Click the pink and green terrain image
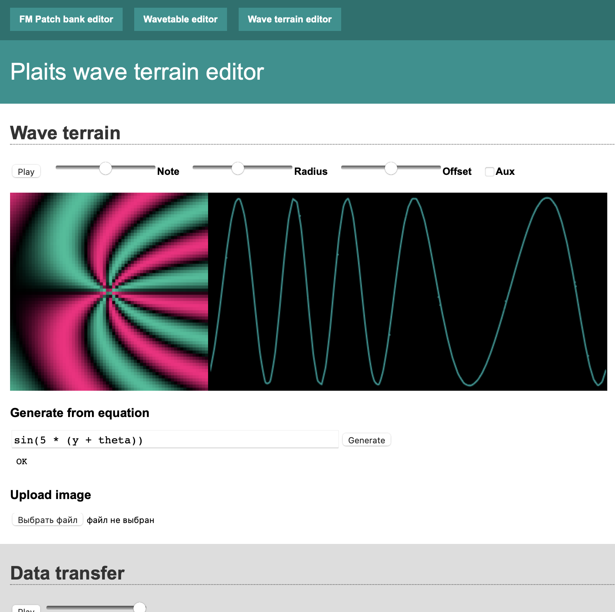The image size is (615, 612). pyautogui.click(x=109, y=292)
